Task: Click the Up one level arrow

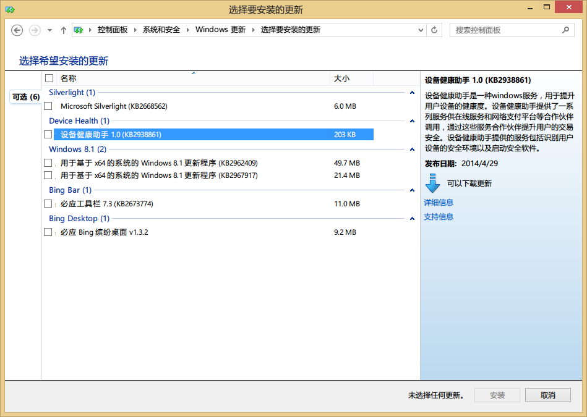Action: (64, 30)
